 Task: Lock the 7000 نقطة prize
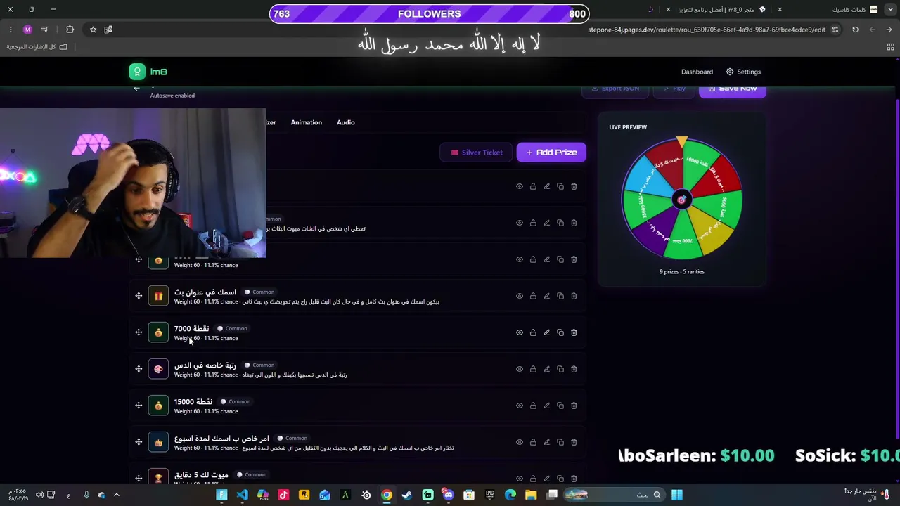tap(533, 332)
